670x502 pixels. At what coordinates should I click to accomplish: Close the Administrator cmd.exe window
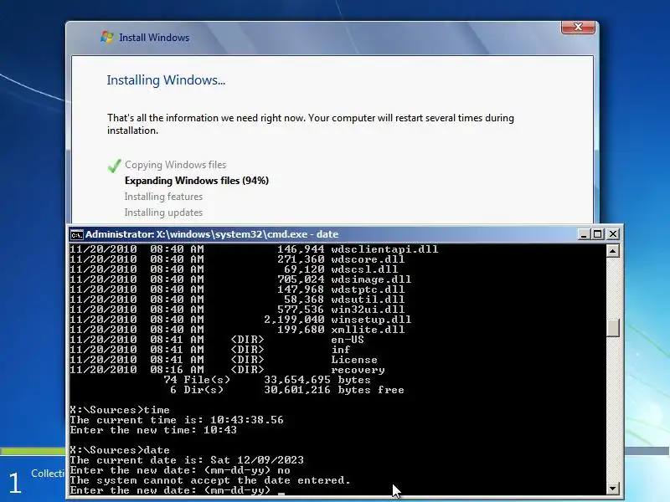[613, 234]
